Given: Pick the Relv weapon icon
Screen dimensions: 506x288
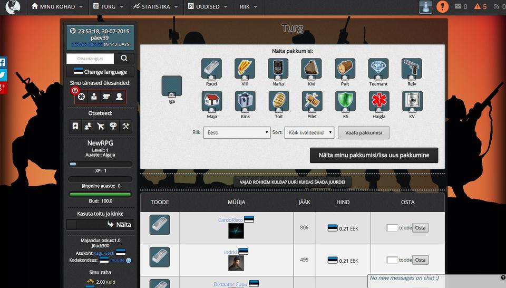Looking at the screenshot, I should click(x=412, y=69).
